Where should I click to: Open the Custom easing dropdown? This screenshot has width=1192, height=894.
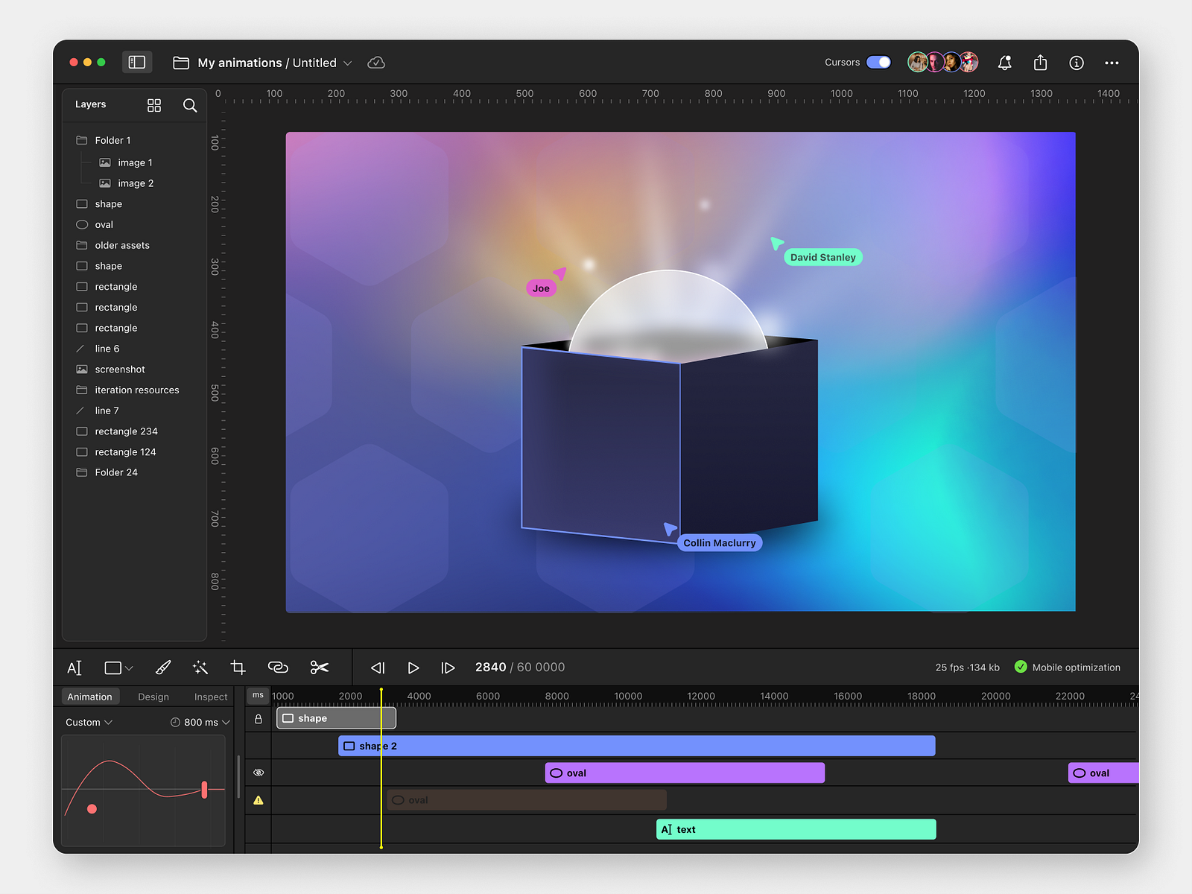click(87, 722)
